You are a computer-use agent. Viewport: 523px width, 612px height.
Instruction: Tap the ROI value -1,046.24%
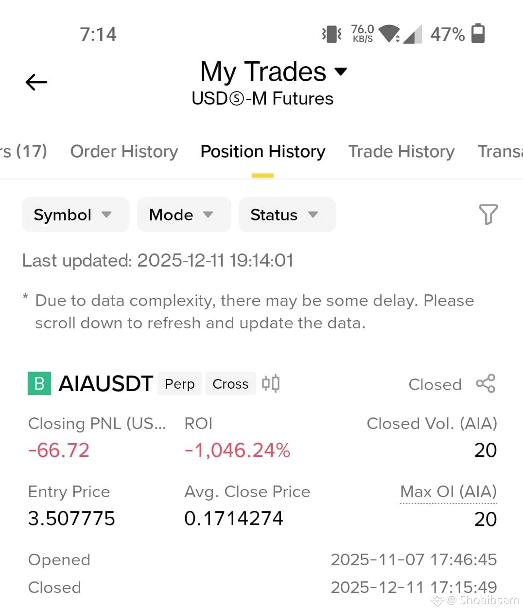[x=237, y=450]
